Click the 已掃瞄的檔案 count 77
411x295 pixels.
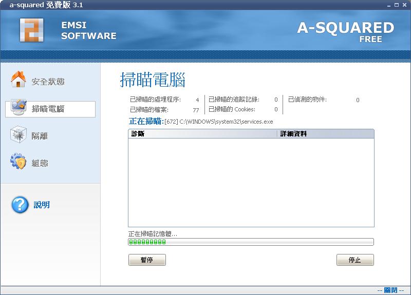(196, 110)
